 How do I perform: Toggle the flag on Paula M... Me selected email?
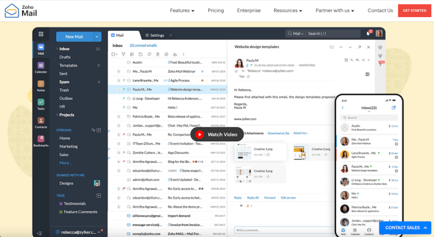[124, 89]
